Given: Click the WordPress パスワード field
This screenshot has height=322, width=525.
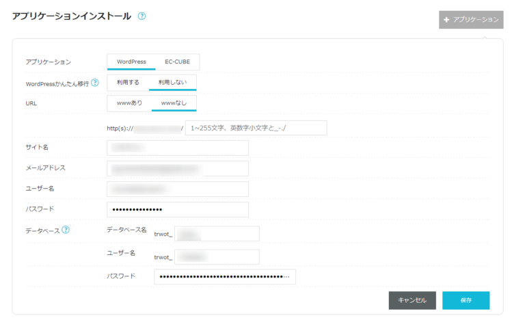Looking at the screenshot, I should (178, 209).
